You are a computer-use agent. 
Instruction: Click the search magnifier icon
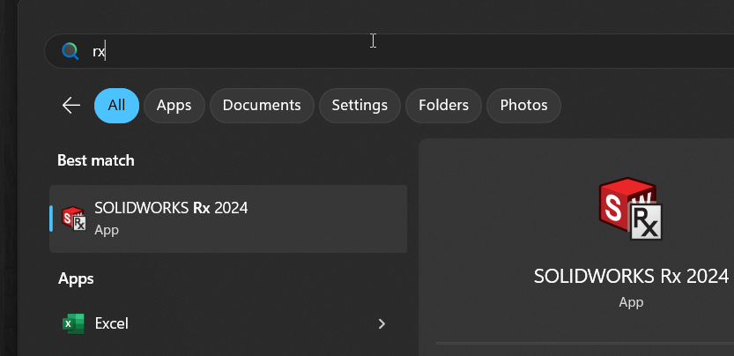click(x=70, y=51)
